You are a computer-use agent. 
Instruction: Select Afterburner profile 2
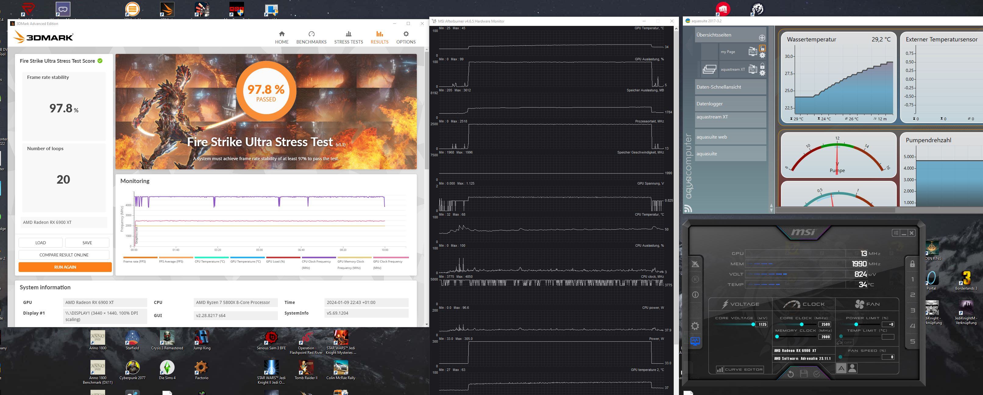coord(912,295)
